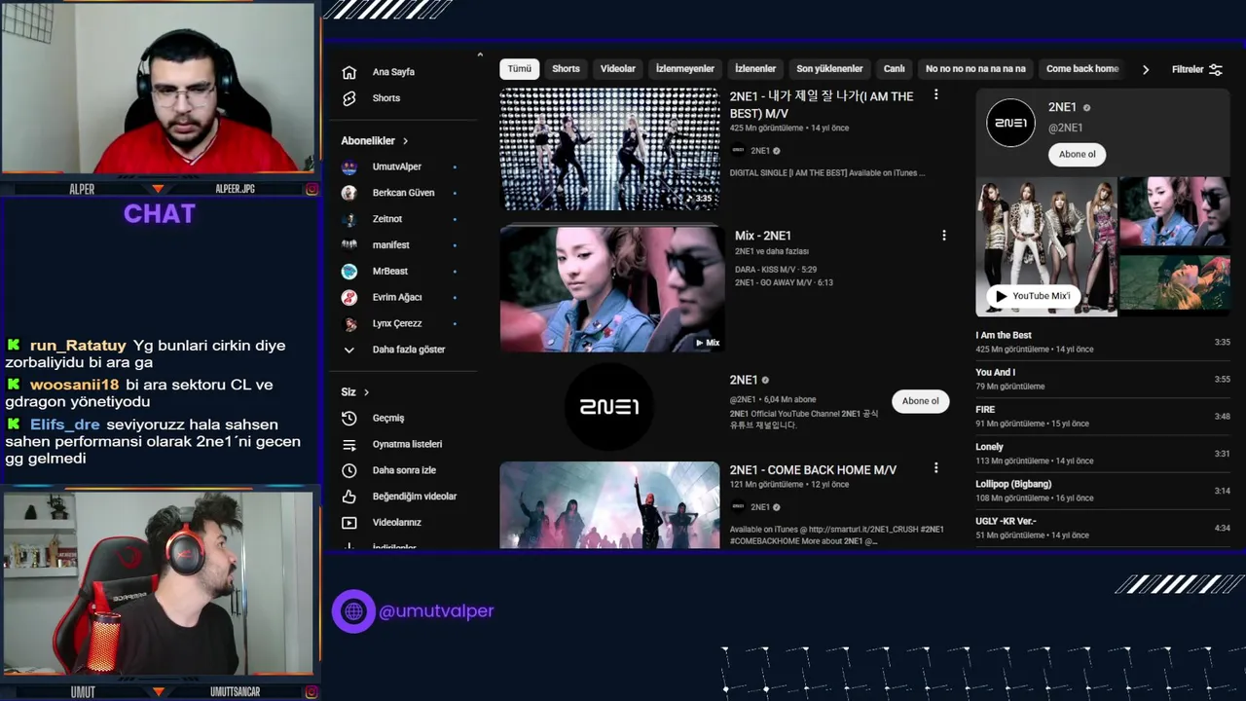Play Lonely track in panel
This screenshot has width=1246, height=701.
click(1103, 453)
